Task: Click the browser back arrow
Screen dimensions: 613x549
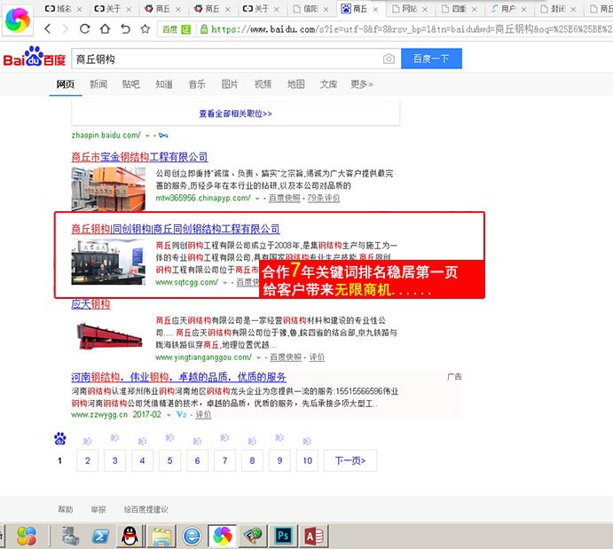Action: (x=47, y=28)
